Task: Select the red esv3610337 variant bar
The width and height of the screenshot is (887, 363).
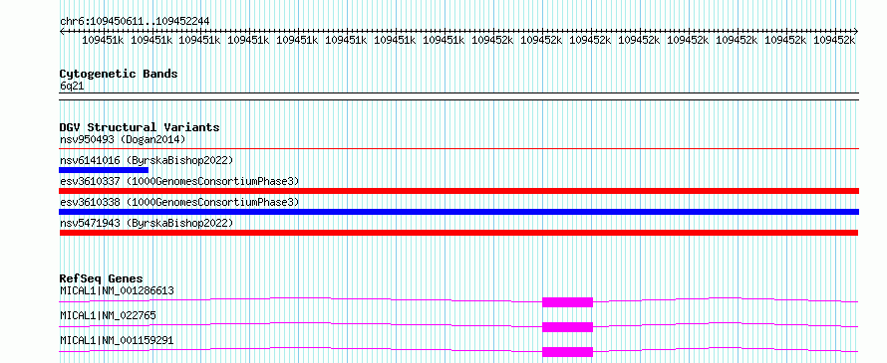Action: pos(458,191)
